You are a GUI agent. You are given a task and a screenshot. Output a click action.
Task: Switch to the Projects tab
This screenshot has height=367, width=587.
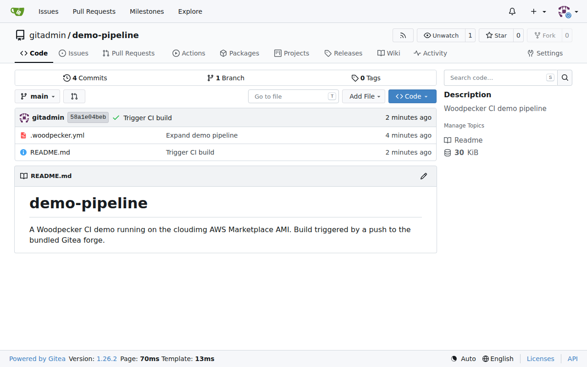tap(292, 53)
